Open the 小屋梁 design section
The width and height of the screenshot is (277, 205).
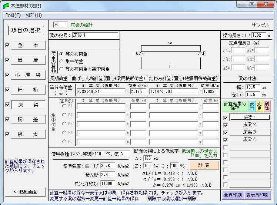28,75
